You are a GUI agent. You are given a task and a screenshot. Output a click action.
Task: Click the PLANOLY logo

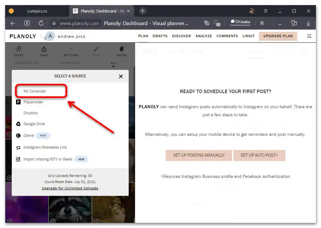coord(23,36)
